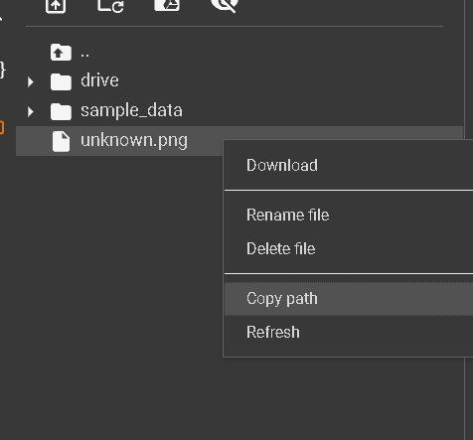Select the drive folder label
Screen dimensions: 473x440
click(99, 80)
